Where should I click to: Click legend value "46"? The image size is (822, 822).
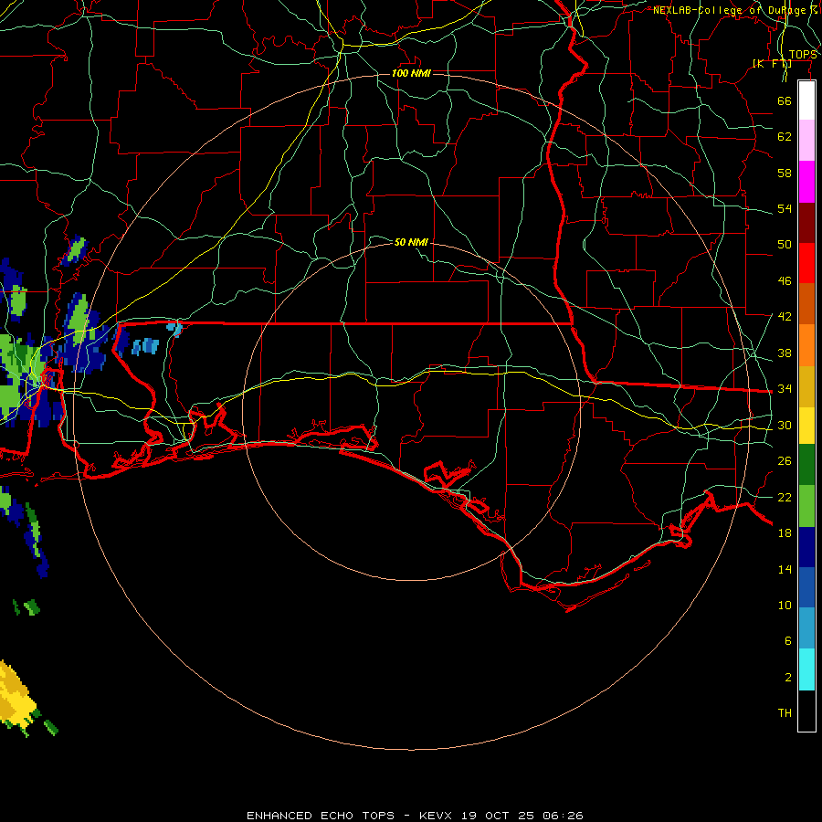pyautogui.click(x=785, y=281)
